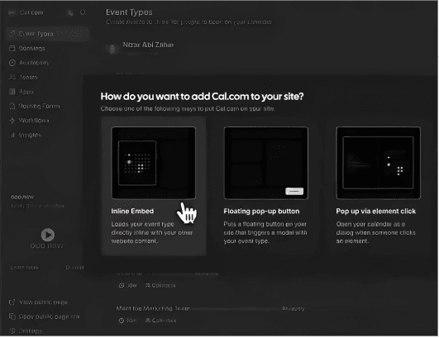Click Copy public page link
The image size is (439, 338).
(49, 317)
